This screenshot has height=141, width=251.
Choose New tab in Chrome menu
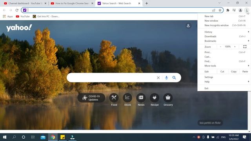pyautogui.click(x=224, y=16)
